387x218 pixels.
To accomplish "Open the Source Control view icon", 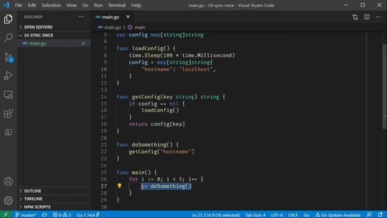I will coord(8,57).
